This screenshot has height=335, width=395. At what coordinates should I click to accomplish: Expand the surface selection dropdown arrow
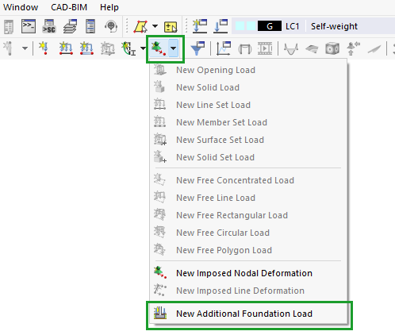click(x=155, y=26)
